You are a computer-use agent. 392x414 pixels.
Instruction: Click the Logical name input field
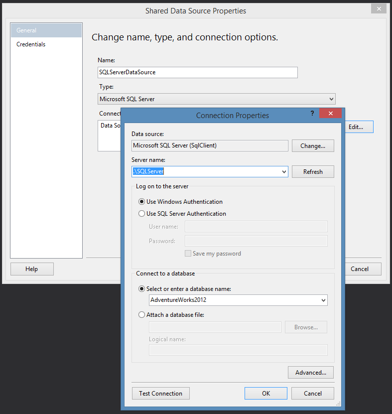tap(238, 350)
